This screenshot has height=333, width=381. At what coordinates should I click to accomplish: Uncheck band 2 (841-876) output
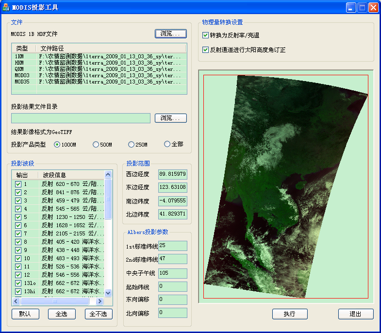coord(18,192)
